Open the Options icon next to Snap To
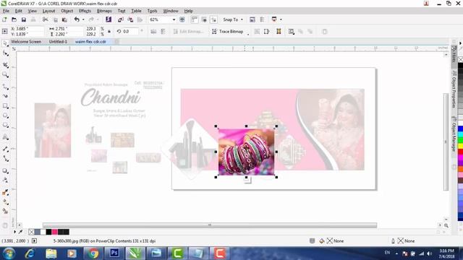 252,19
